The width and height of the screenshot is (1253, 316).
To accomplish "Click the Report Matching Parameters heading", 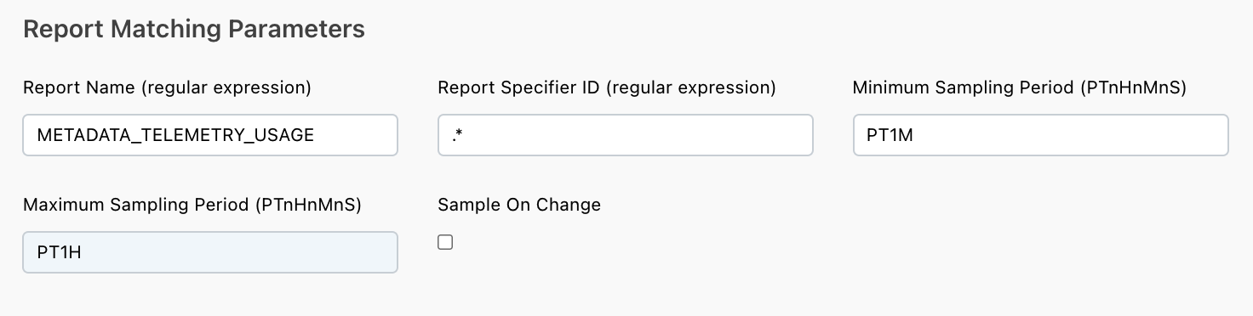I will tap(194, 29).
